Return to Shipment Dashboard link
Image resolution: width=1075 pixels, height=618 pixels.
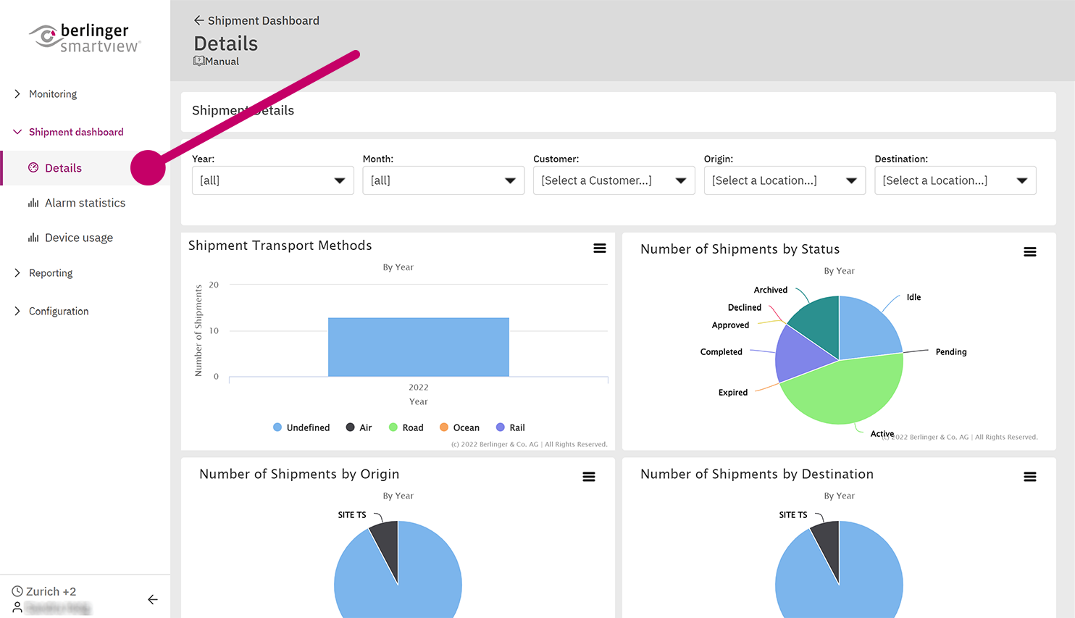263,20
